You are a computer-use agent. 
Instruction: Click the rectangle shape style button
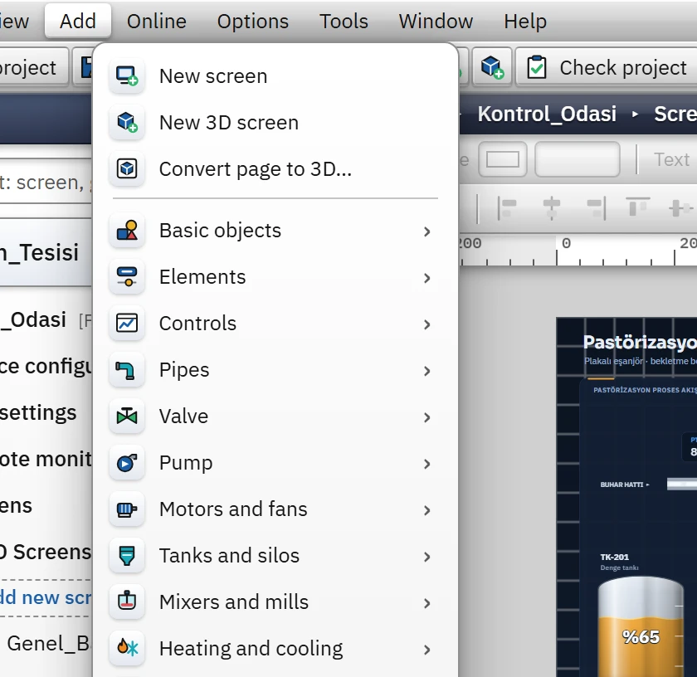click(503, 159)
